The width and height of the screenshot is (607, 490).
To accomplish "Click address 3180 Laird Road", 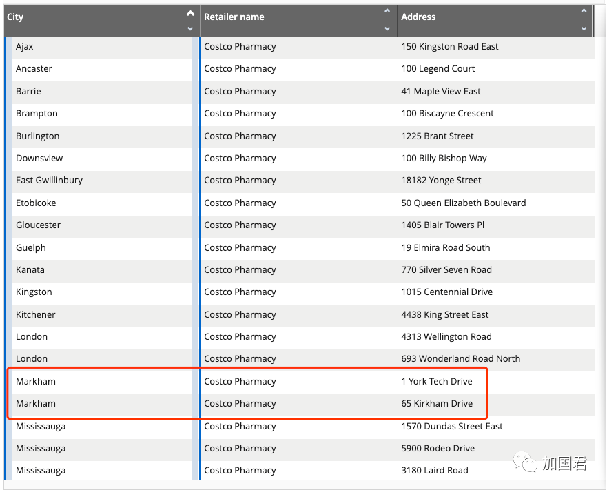I will [435, 470].
